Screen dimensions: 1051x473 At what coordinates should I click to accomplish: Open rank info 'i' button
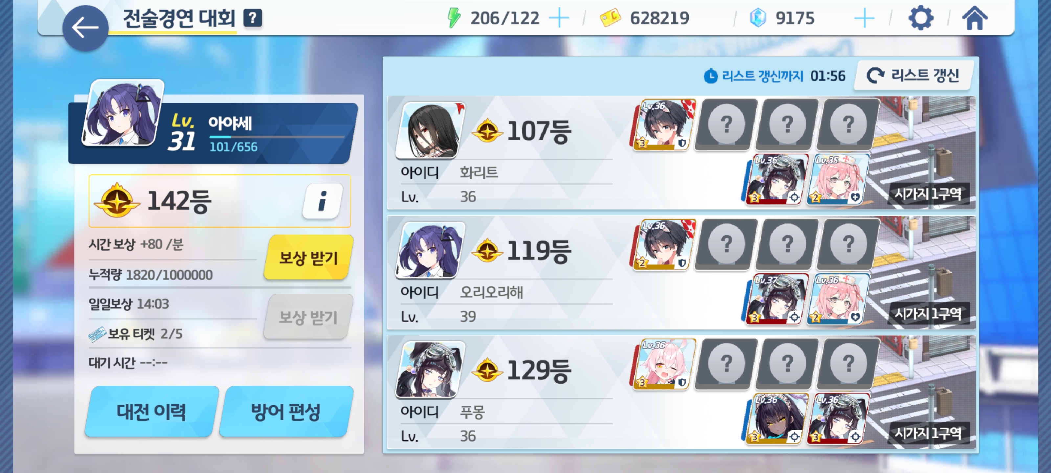pyautogui.click(x=322, y=201)
